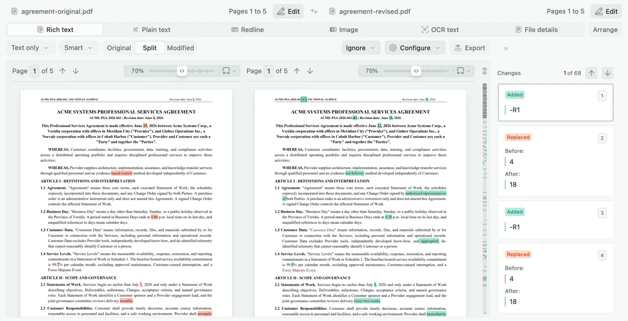Toggle synchronized scrolling icon

click(x=485, y=71)
